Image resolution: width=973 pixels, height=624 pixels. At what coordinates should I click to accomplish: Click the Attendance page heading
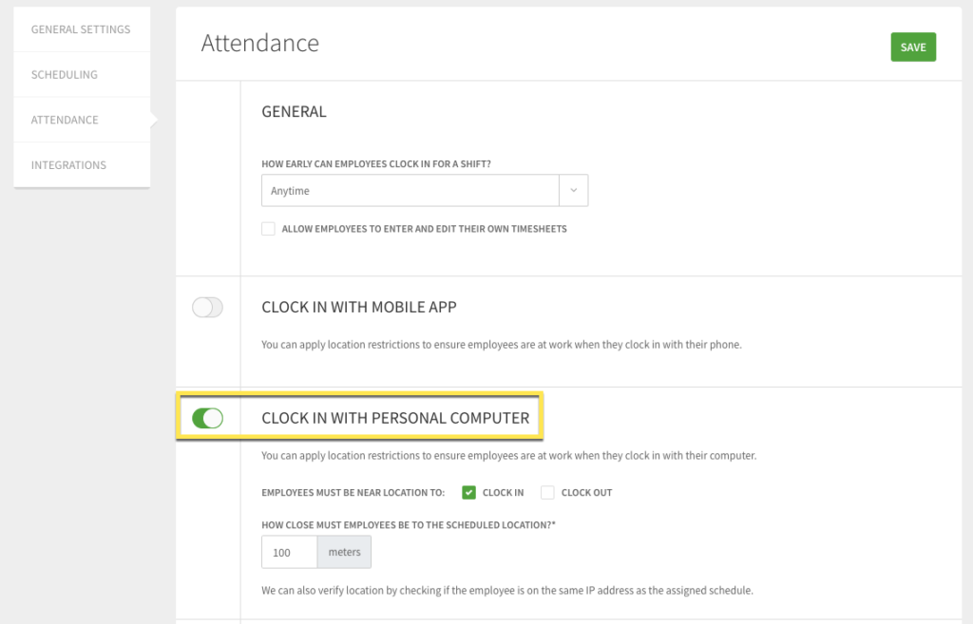click(x=259, y=43)
